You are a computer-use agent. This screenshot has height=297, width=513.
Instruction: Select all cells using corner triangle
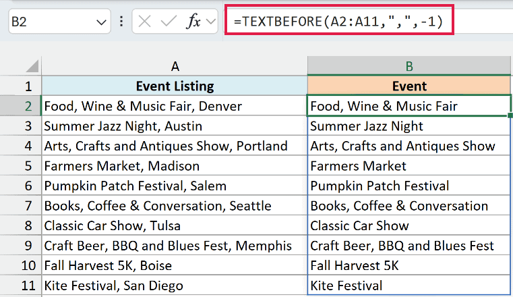click(x=32, y=66)
